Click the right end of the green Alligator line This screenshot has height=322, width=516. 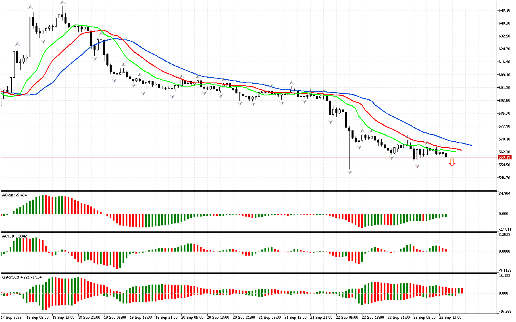[455, 152]
